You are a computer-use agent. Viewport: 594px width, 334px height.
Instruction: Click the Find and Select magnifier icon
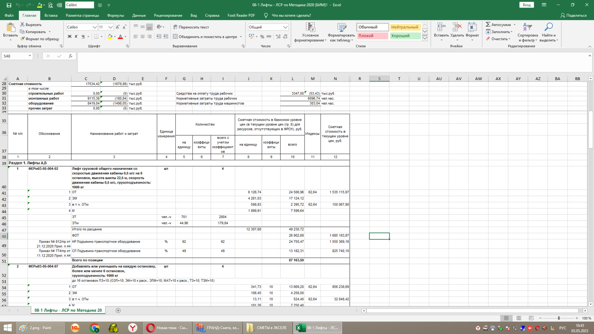click(548, 27)
